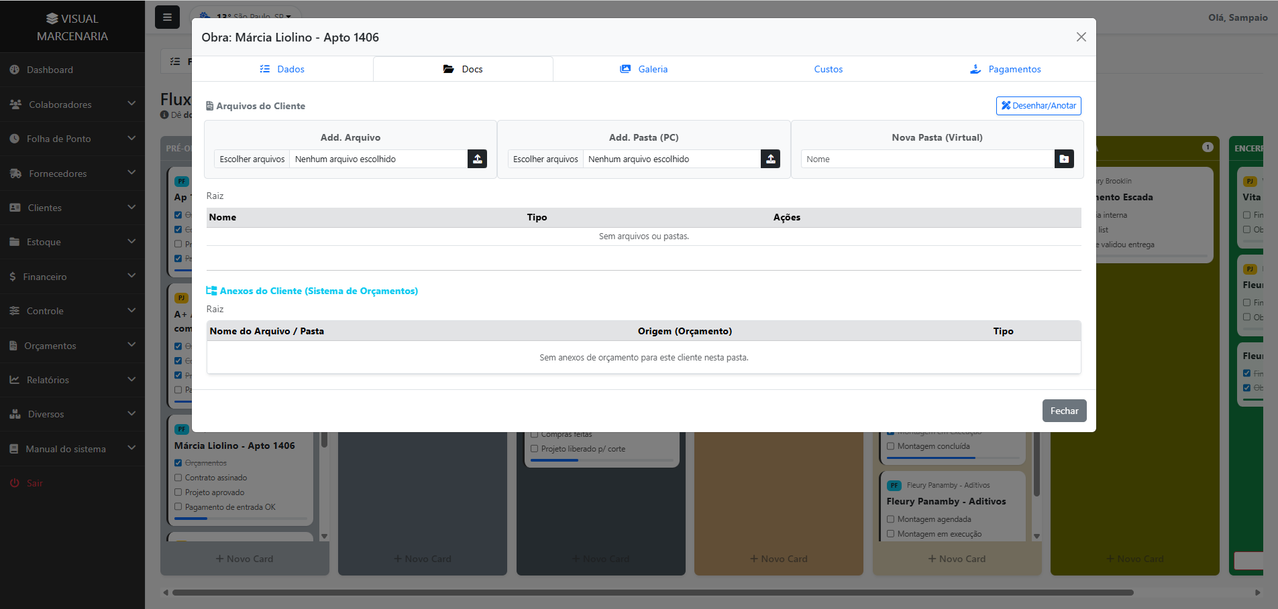This screenshot has width=1278, height=609.
Task: Upload the chosen folder in Add. Pasta (PC)
Action: [x=770, y=159]
